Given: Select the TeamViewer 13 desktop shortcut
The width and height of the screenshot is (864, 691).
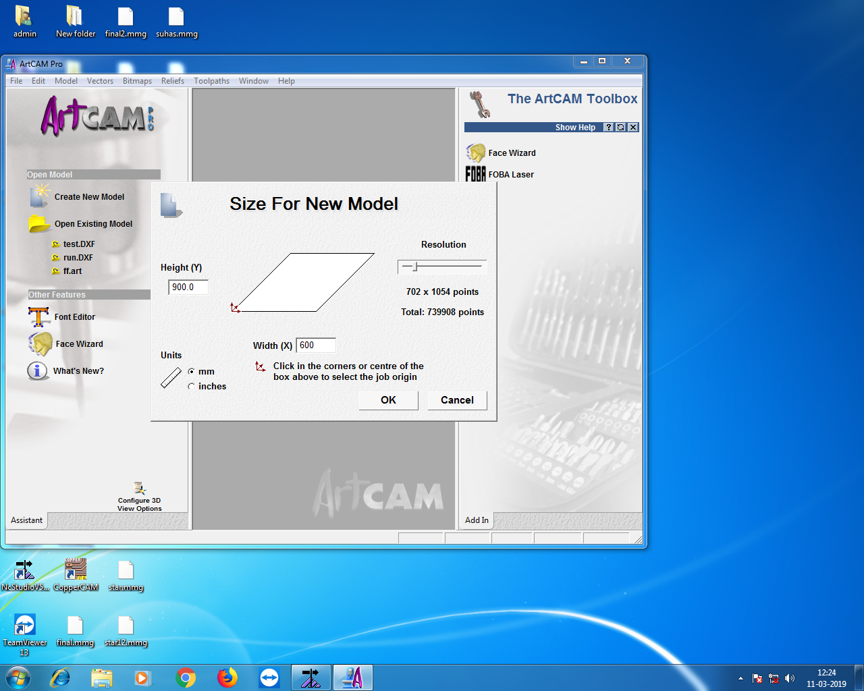Looking at the screenshot, I should pos(25,635).
